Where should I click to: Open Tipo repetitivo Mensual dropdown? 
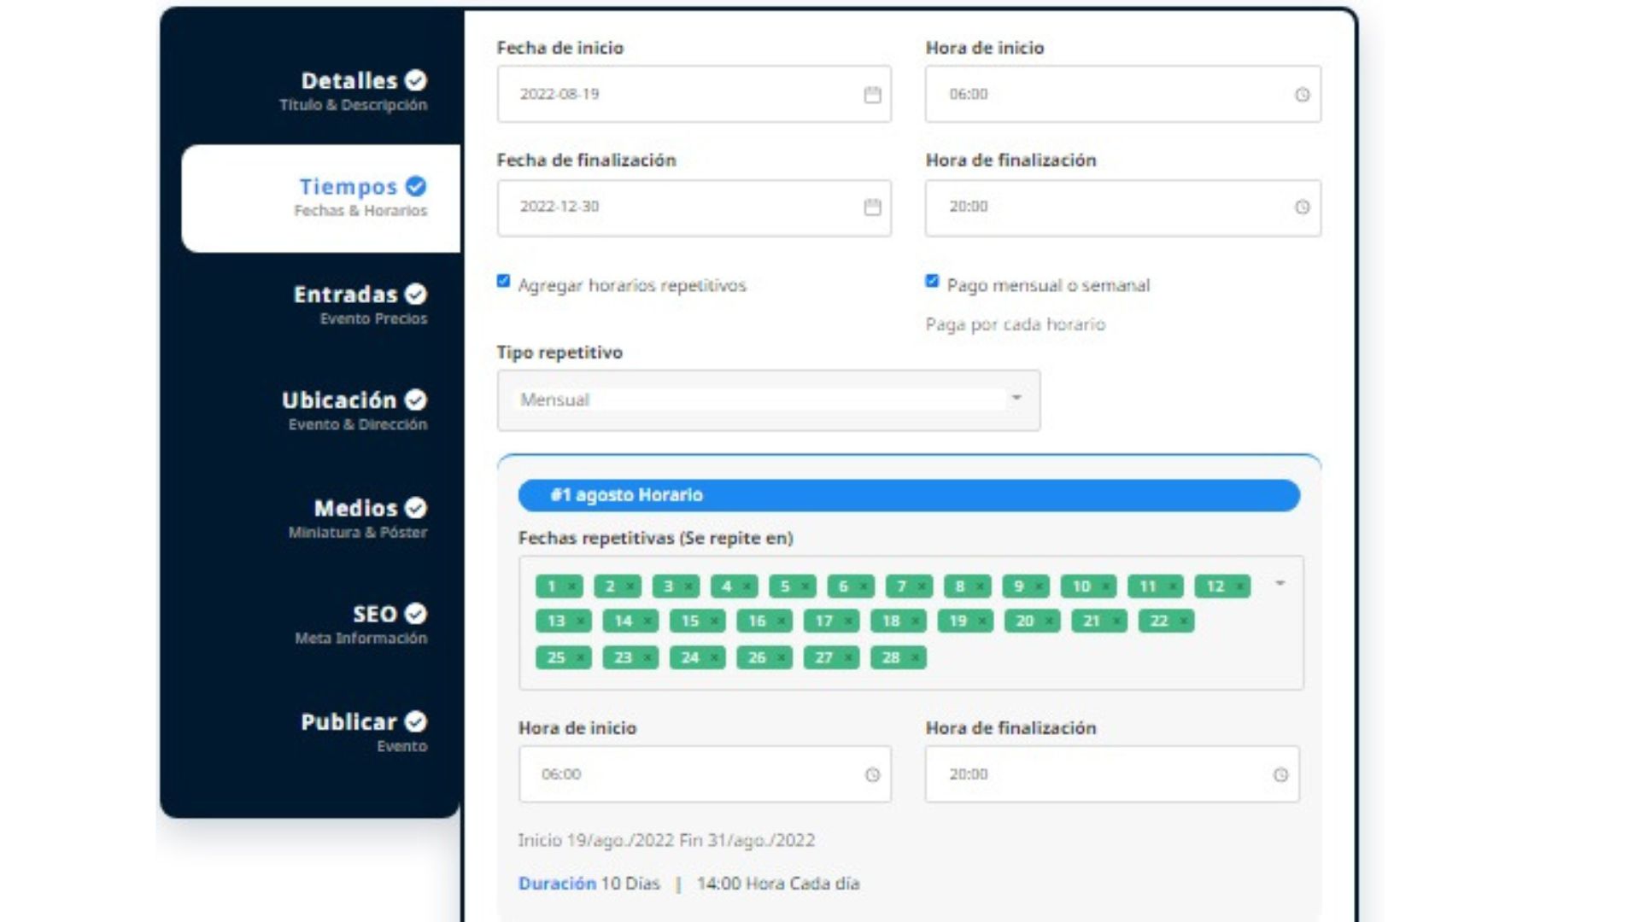(768, 400)
